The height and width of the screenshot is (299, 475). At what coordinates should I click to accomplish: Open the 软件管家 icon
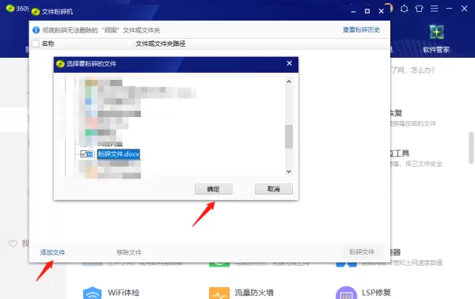[436, 32]
